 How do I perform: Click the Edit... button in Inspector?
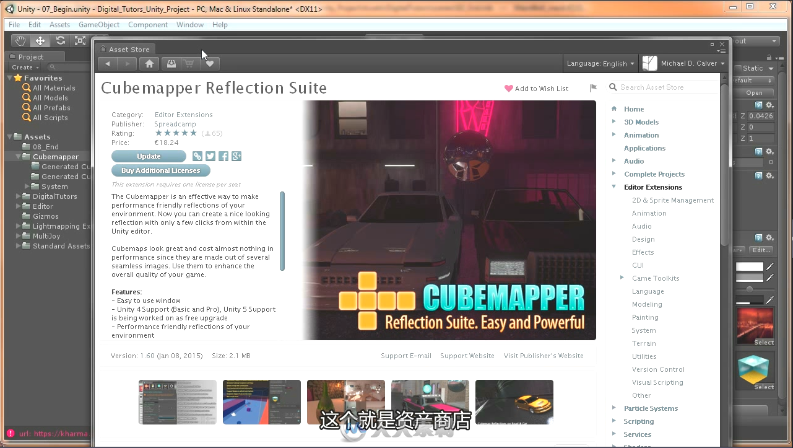click(761, 250)
